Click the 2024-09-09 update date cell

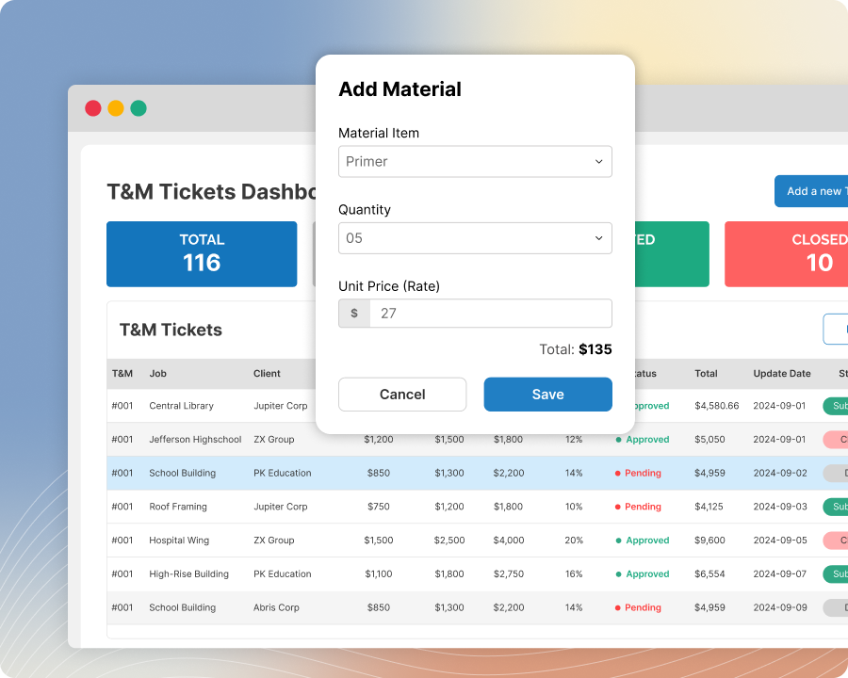780,607
